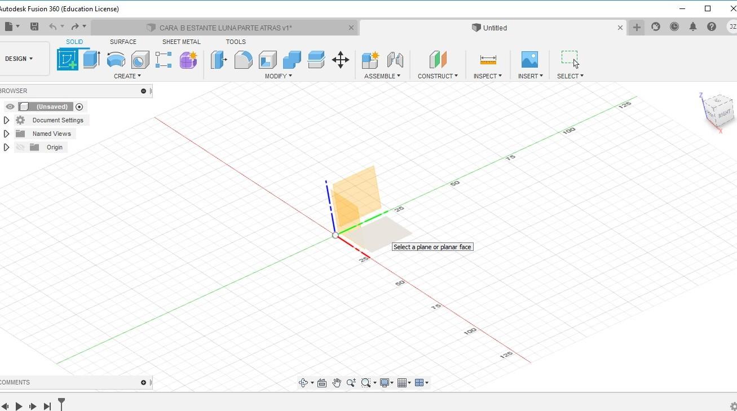The image size is (737, 411).
Task: Open the Display Settings dropdown
Action: 387,383
